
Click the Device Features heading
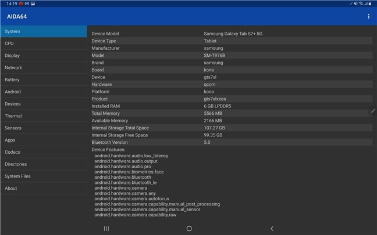click(x=108, y=149)
